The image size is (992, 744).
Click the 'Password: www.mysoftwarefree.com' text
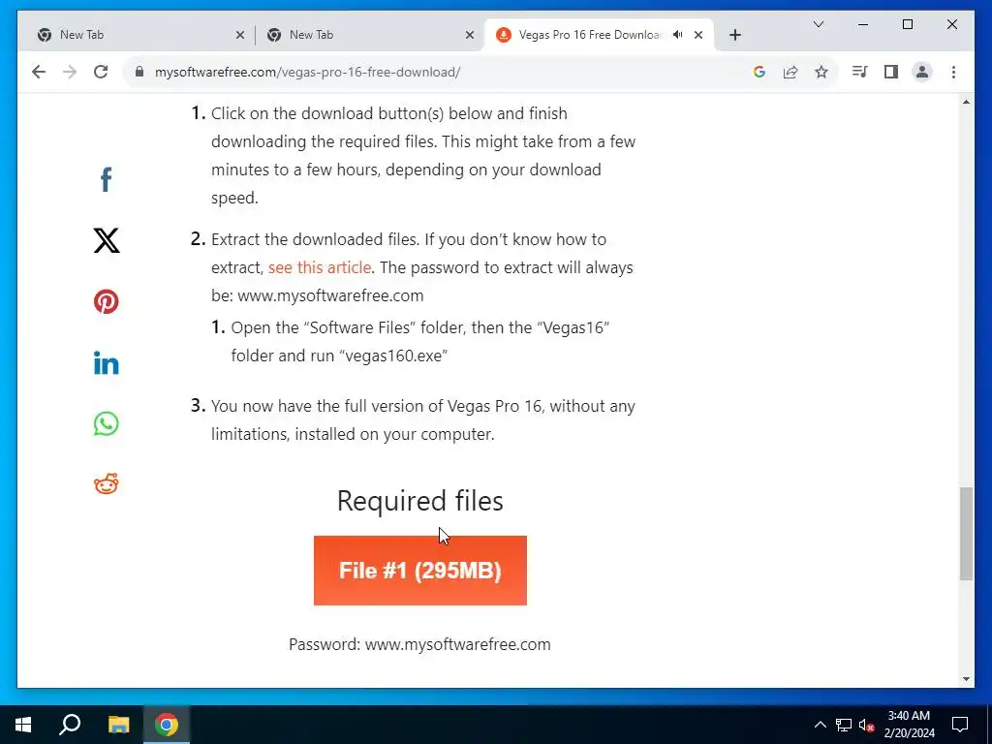pos(419,644)
